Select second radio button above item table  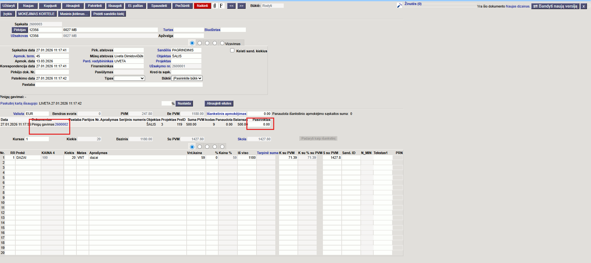(200, 147)
